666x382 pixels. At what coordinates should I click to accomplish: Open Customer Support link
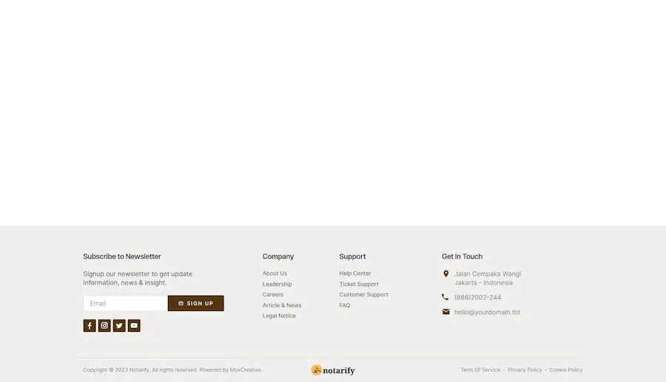tap(363, 295)
